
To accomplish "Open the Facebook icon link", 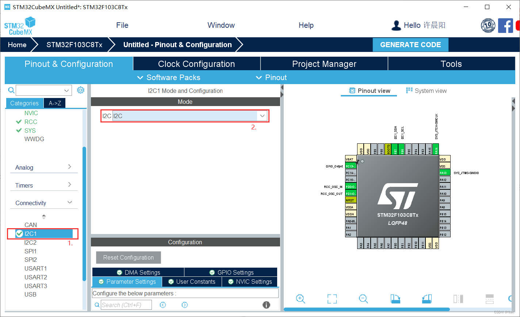I will pos(505,26).
